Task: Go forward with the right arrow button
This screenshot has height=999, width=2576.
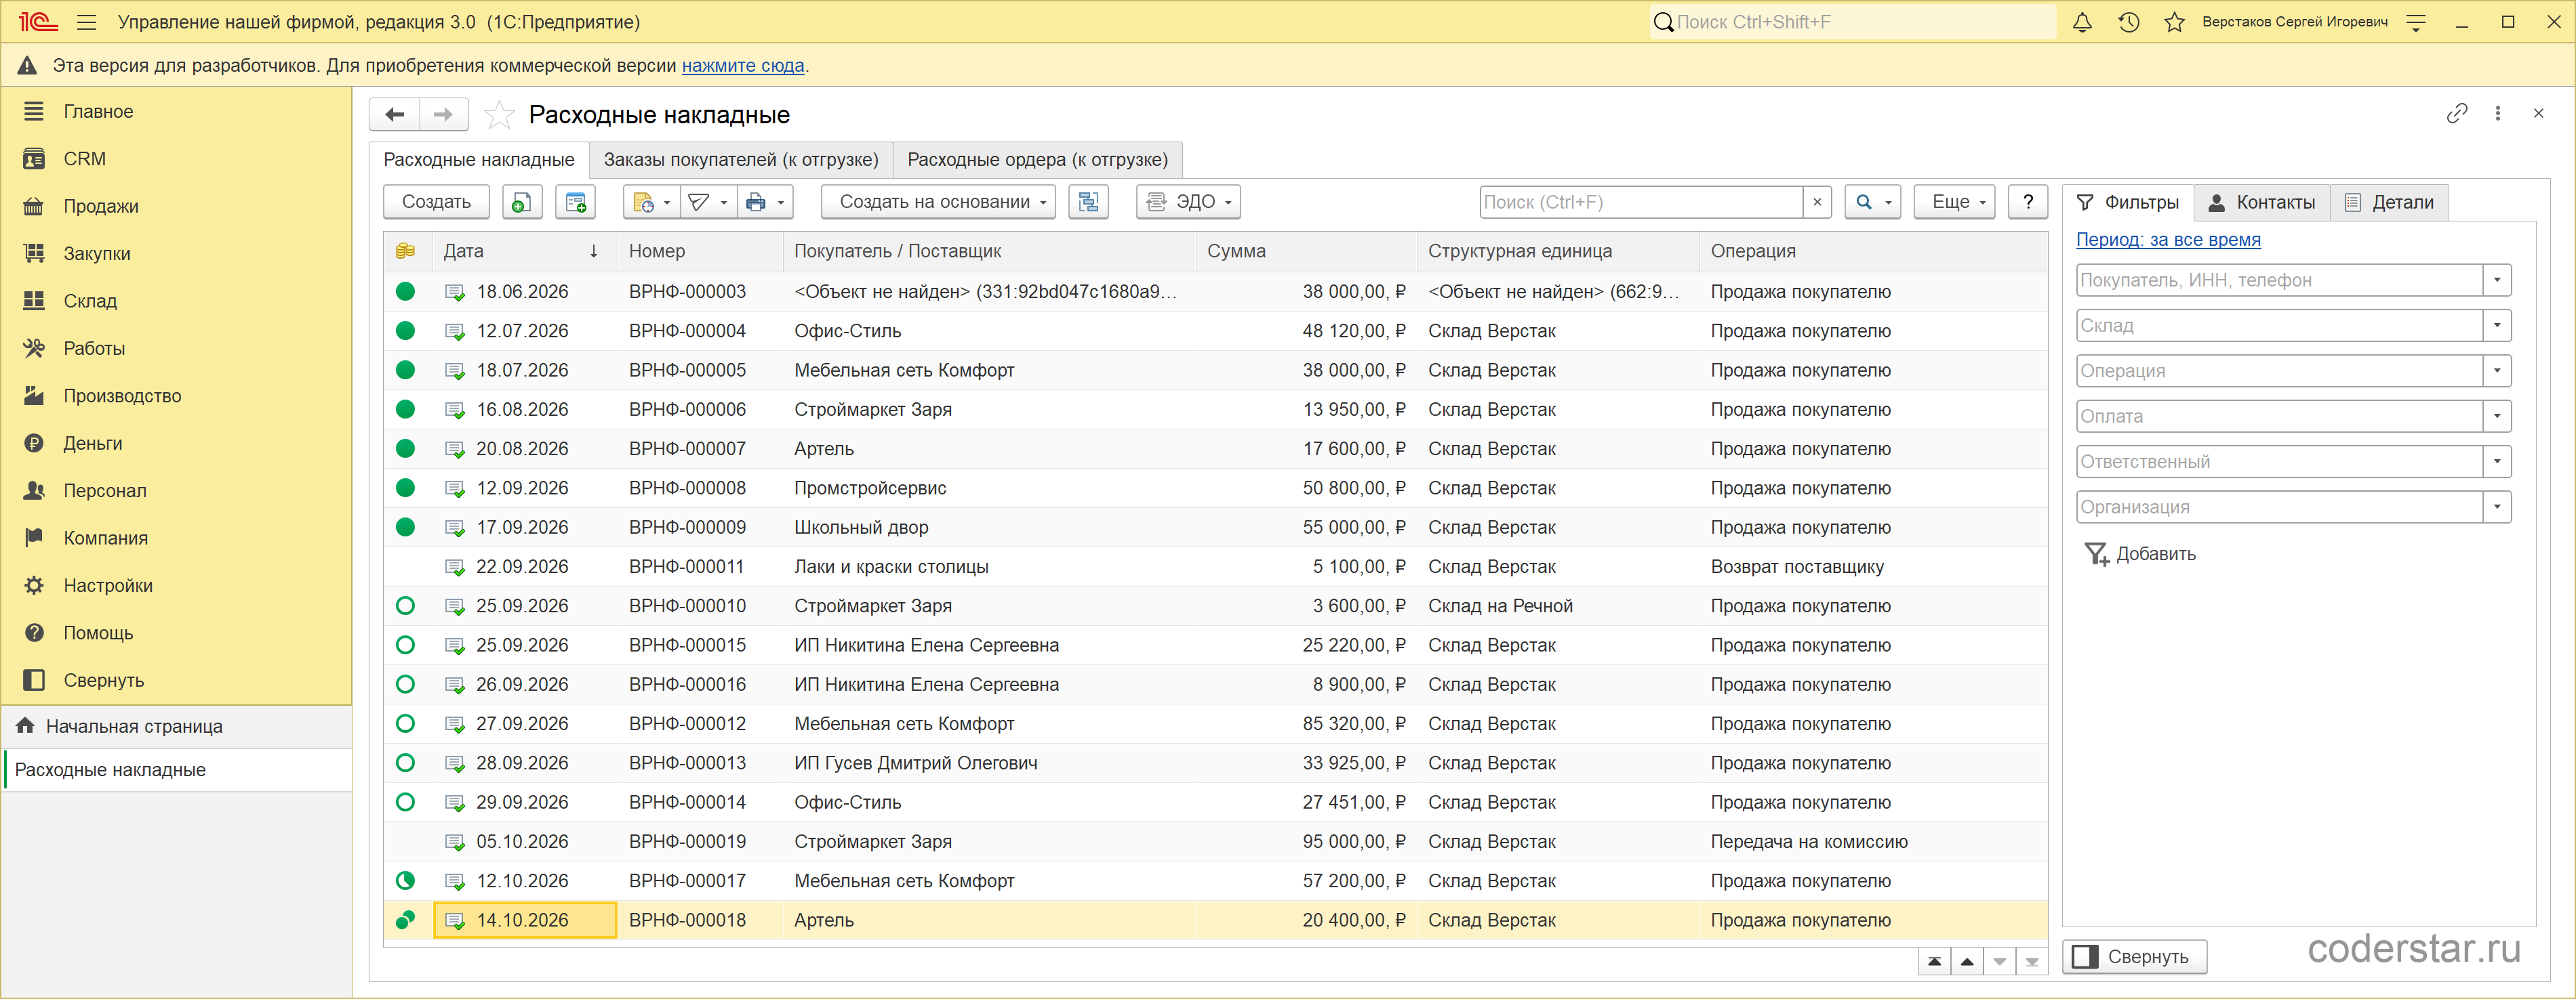Action: point(443,115)
